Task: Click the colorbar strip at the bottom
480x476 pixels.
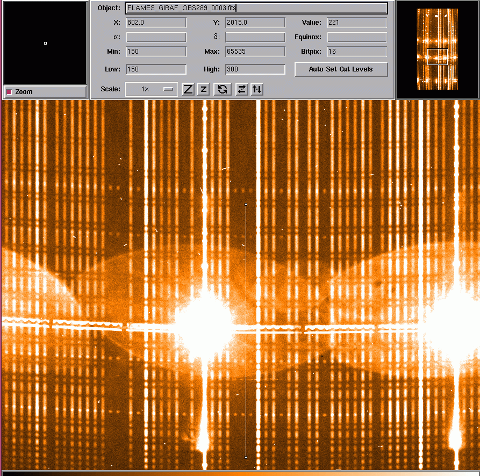Action: coord(240,473)
